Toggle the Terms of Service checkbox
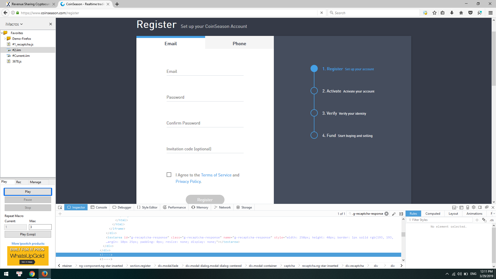The image size is (496, 279). tap(169, 174)
